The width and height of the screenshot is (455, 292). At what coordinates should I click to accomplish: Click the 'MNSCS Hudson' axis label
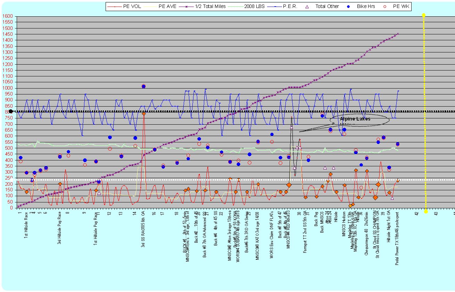pos(344,224)
